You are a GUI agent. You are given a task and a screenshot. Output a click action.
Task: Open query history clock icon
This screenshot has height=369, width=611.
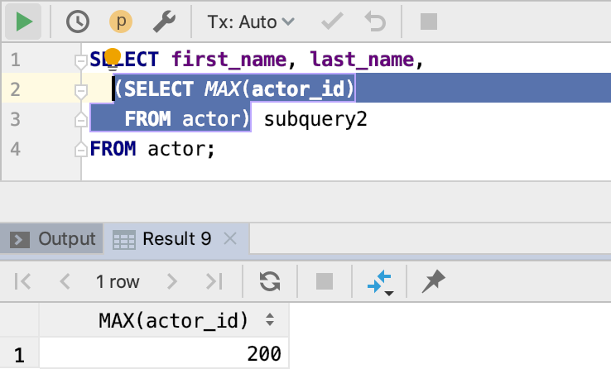click(78, 22)
